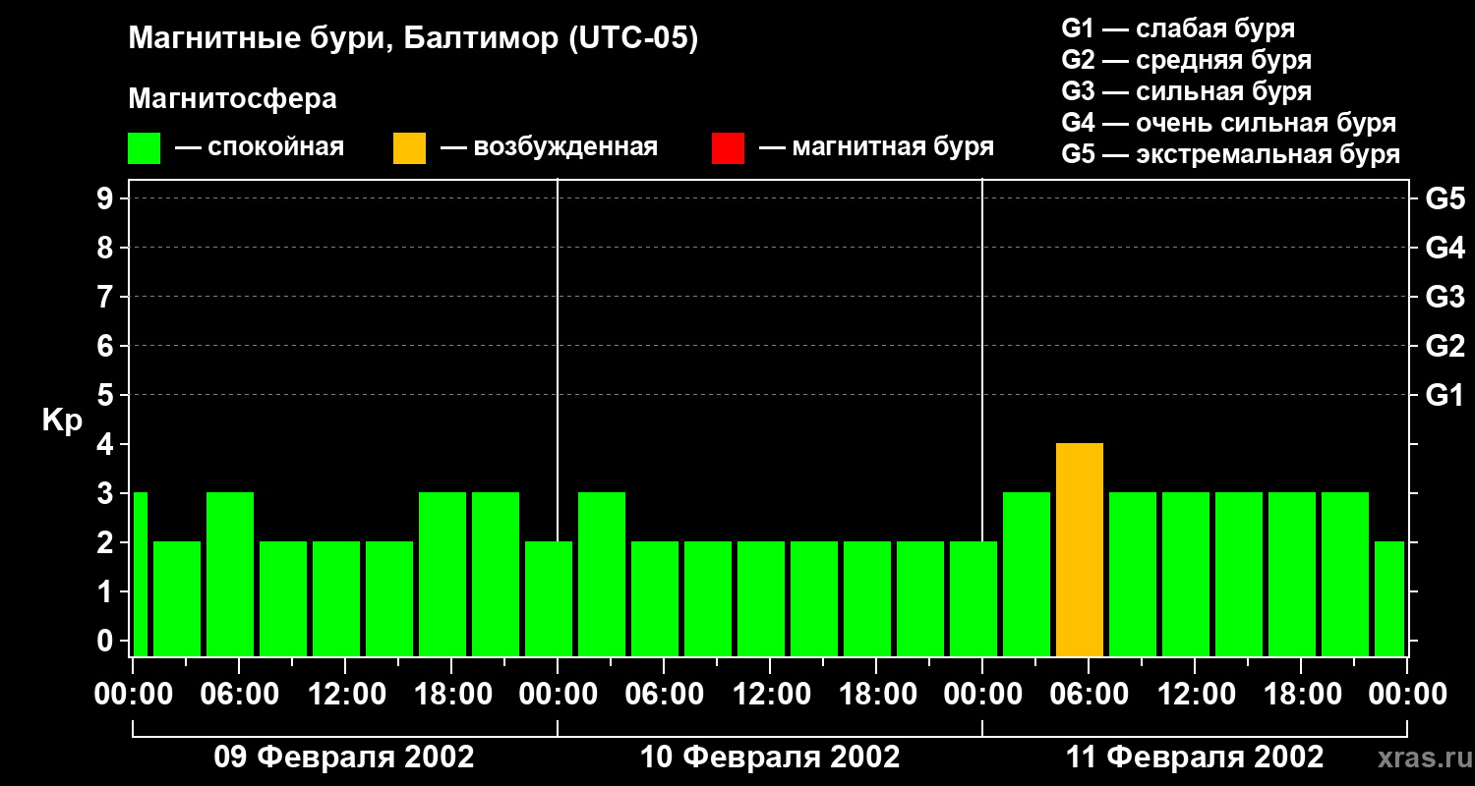
Task: Click the 'G3' label on the right axis
Action: click(1445, 298)
